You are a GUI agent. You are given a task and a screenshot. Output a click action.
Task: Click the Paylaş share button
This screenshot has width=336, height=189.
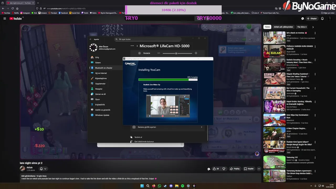(x=235, y=169)
